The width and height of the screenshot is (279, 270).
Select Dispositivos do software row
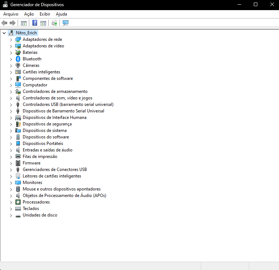(46, 137)
